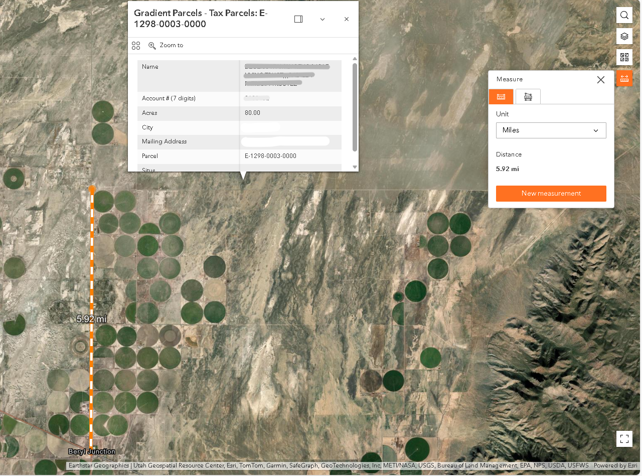Click scroll down arrow in parcel popup
The image size is (642, 476).
pos(355,167)
